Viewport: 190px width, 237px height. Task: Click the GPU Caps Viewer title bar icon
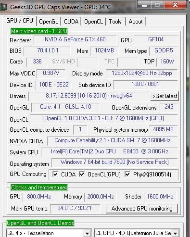(x=3, y=7)
